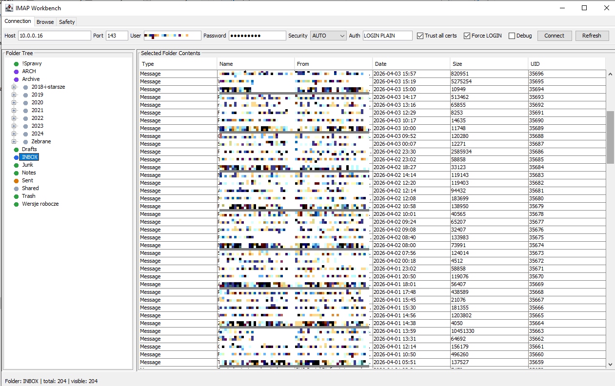Click the green icon beside Trash folder
615x386 pixels.
pyautogui.click(x=16, y=196)
